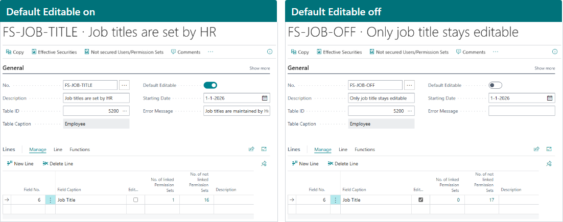The height and width of the screenshot is (222, 563).
Task: Select Line tab in FS-JOB-TITLE Lines
Action: [58, 150]
